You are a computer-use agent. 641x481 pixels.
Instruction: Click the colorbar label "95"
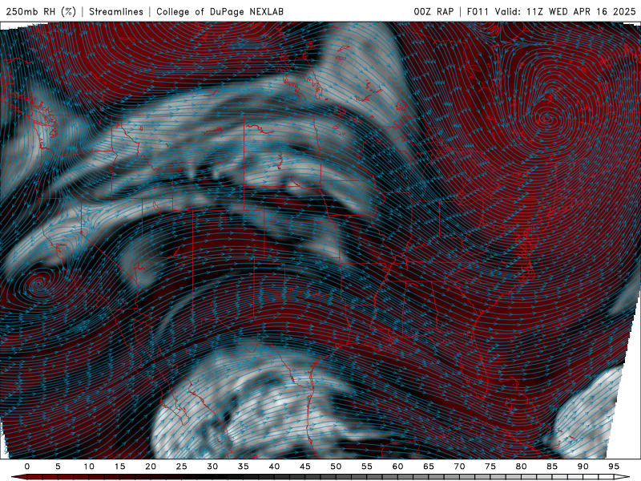614,467
